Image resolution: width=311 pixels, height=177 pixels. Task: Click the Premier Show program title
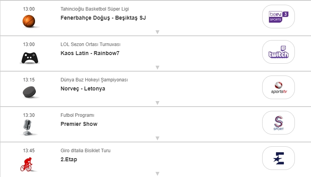[79, 124]
